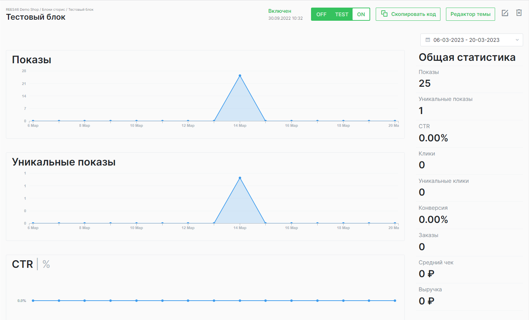This screenshot has width=529, height=320.
Task: Click the Тестовый блок breadcrumb link
Action: click(81, 10)
